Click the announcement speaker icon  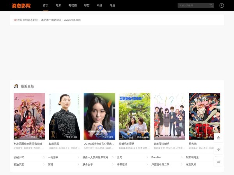point(15,20)
